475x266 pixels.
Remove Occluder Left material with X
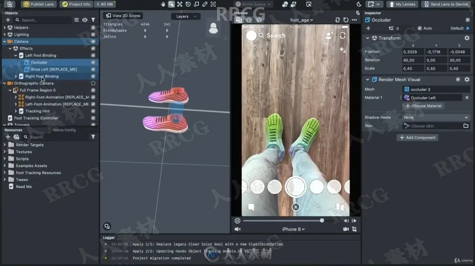pyautogui.click(x=467, y=98)
